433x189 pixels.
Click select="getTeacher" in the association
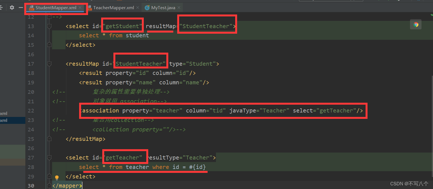(x=325, y=111)
